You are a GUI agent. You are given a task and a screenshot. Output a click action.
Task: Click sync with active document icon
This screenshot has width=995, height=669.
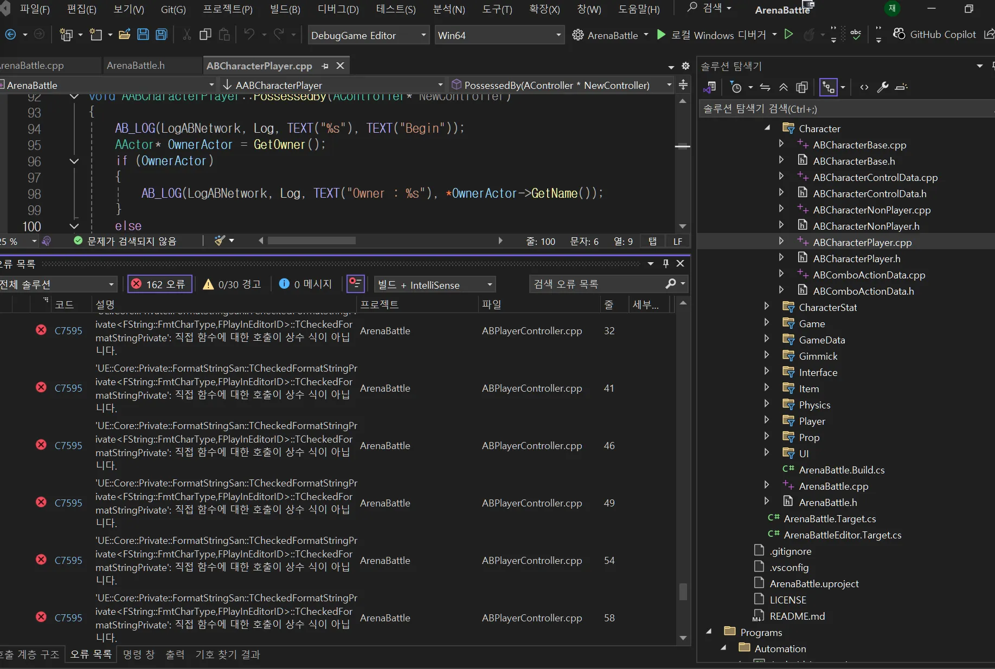click(x=765, y=87)
